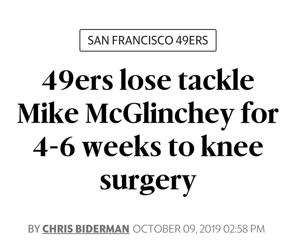Click "SAN" inside the category tag
The width and height of the screenshot is (296, 243).
(x=100, y=40)
